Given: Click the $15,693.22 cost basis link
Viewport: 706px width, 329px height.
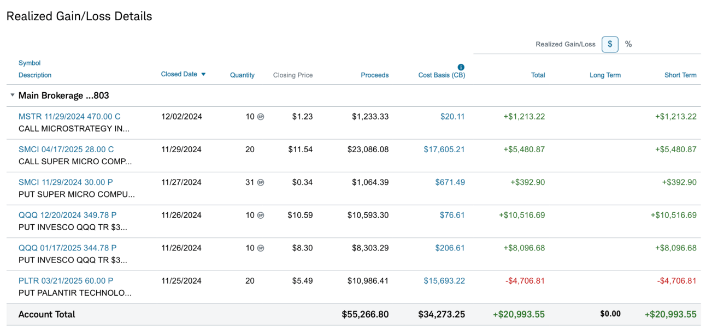Looking at the screenshot, I should [x=444, y=280].
